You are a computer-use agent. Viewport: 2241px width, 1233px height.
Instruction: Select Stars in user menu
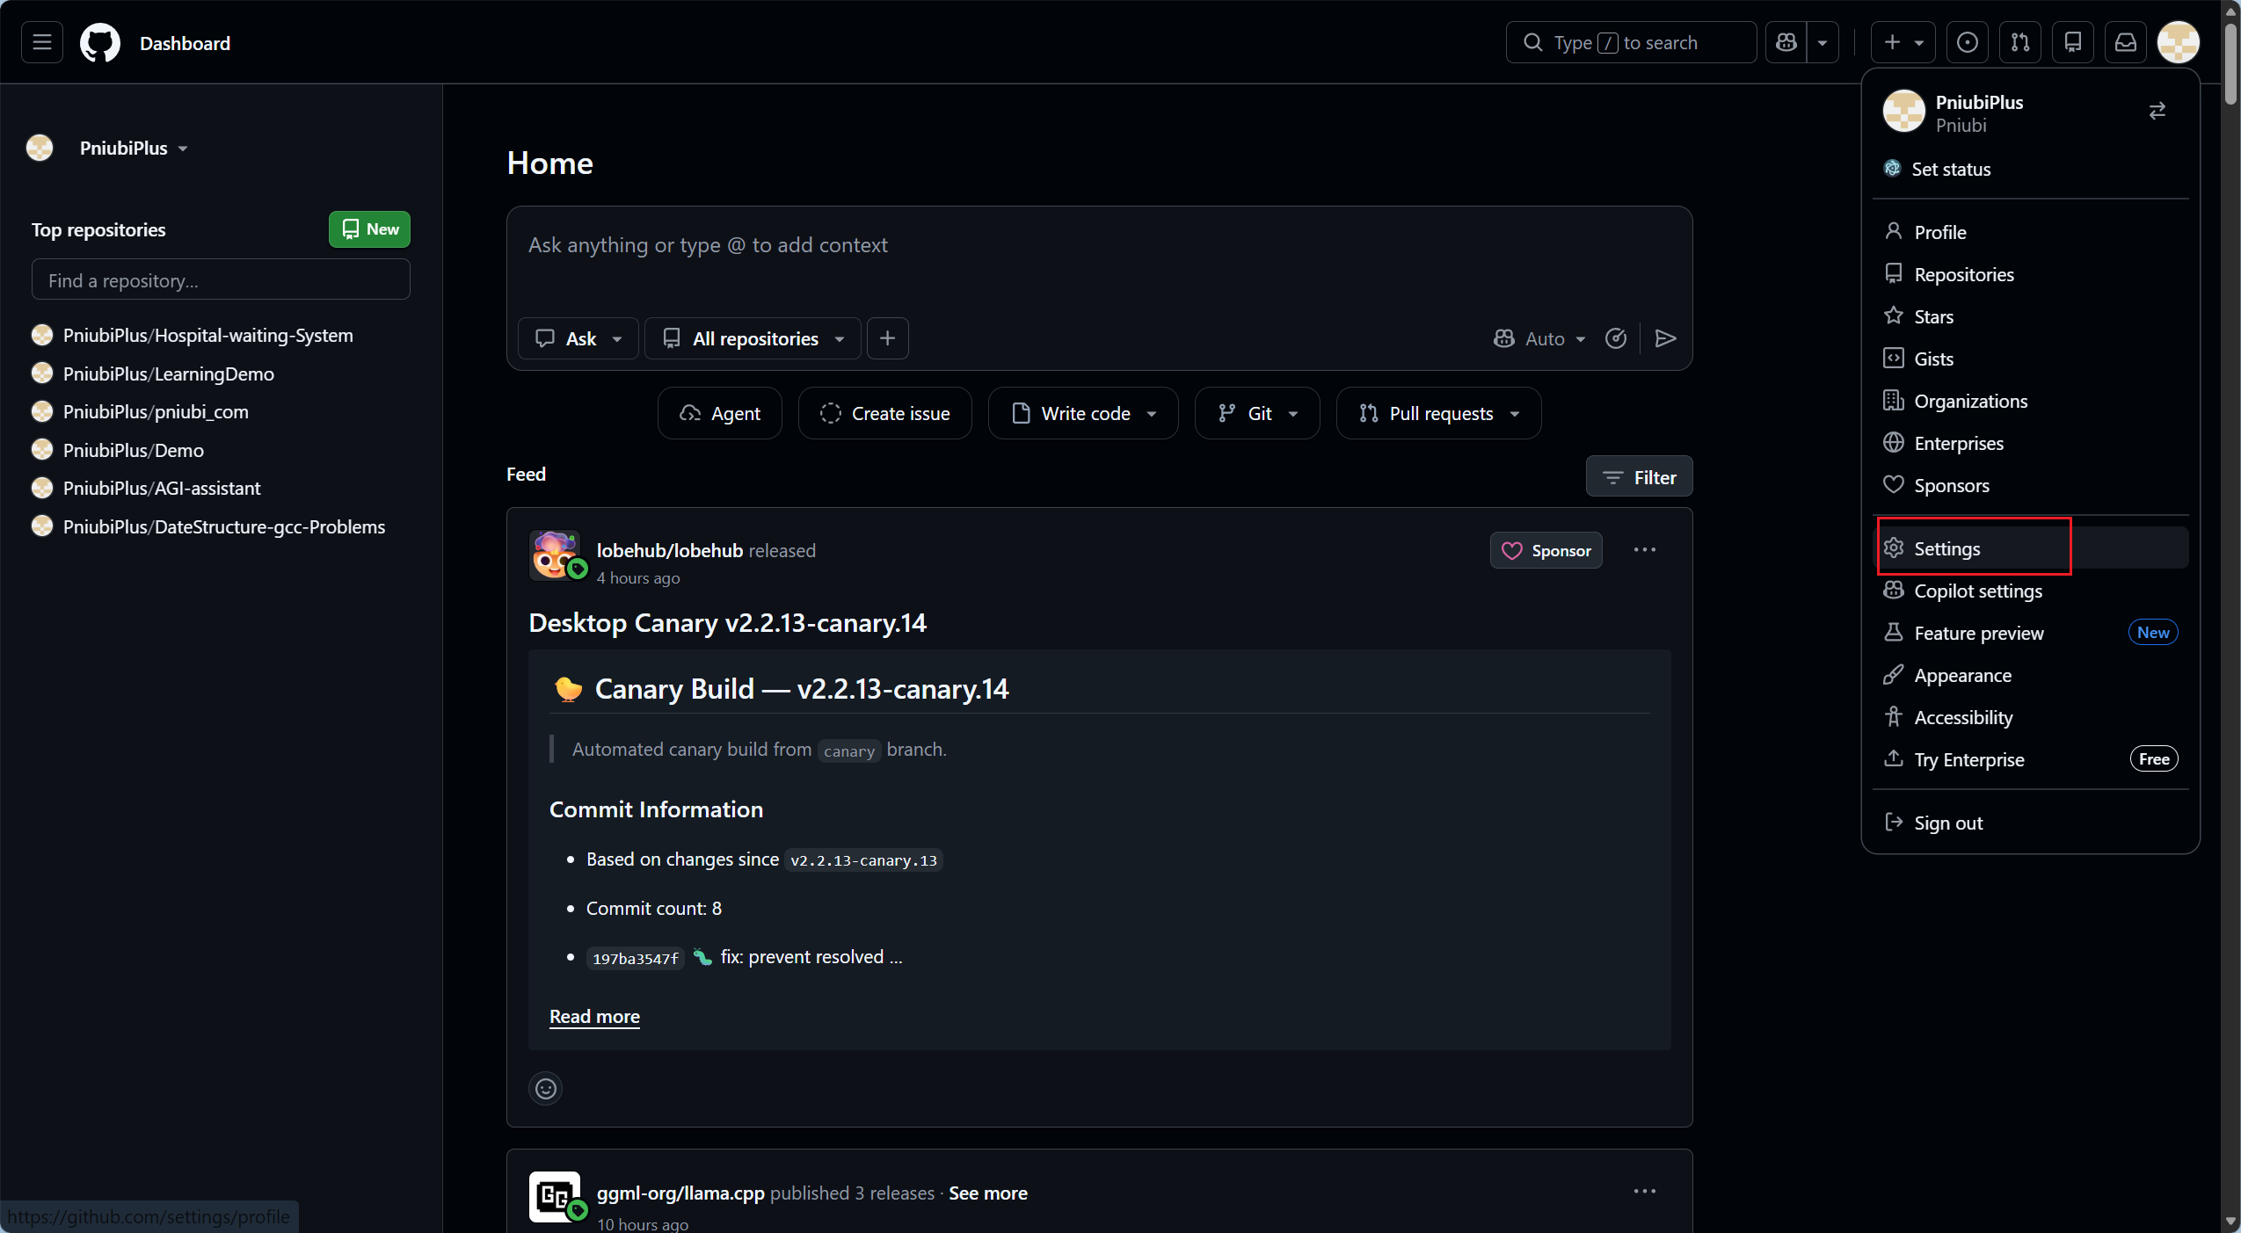click(2031, 316)
